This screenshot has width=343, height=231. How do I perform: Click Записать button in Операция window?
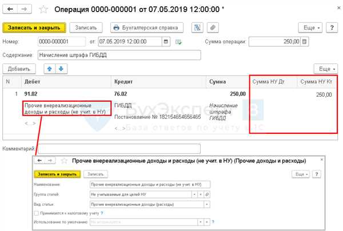pyautogui.click(x=86, y=28)
